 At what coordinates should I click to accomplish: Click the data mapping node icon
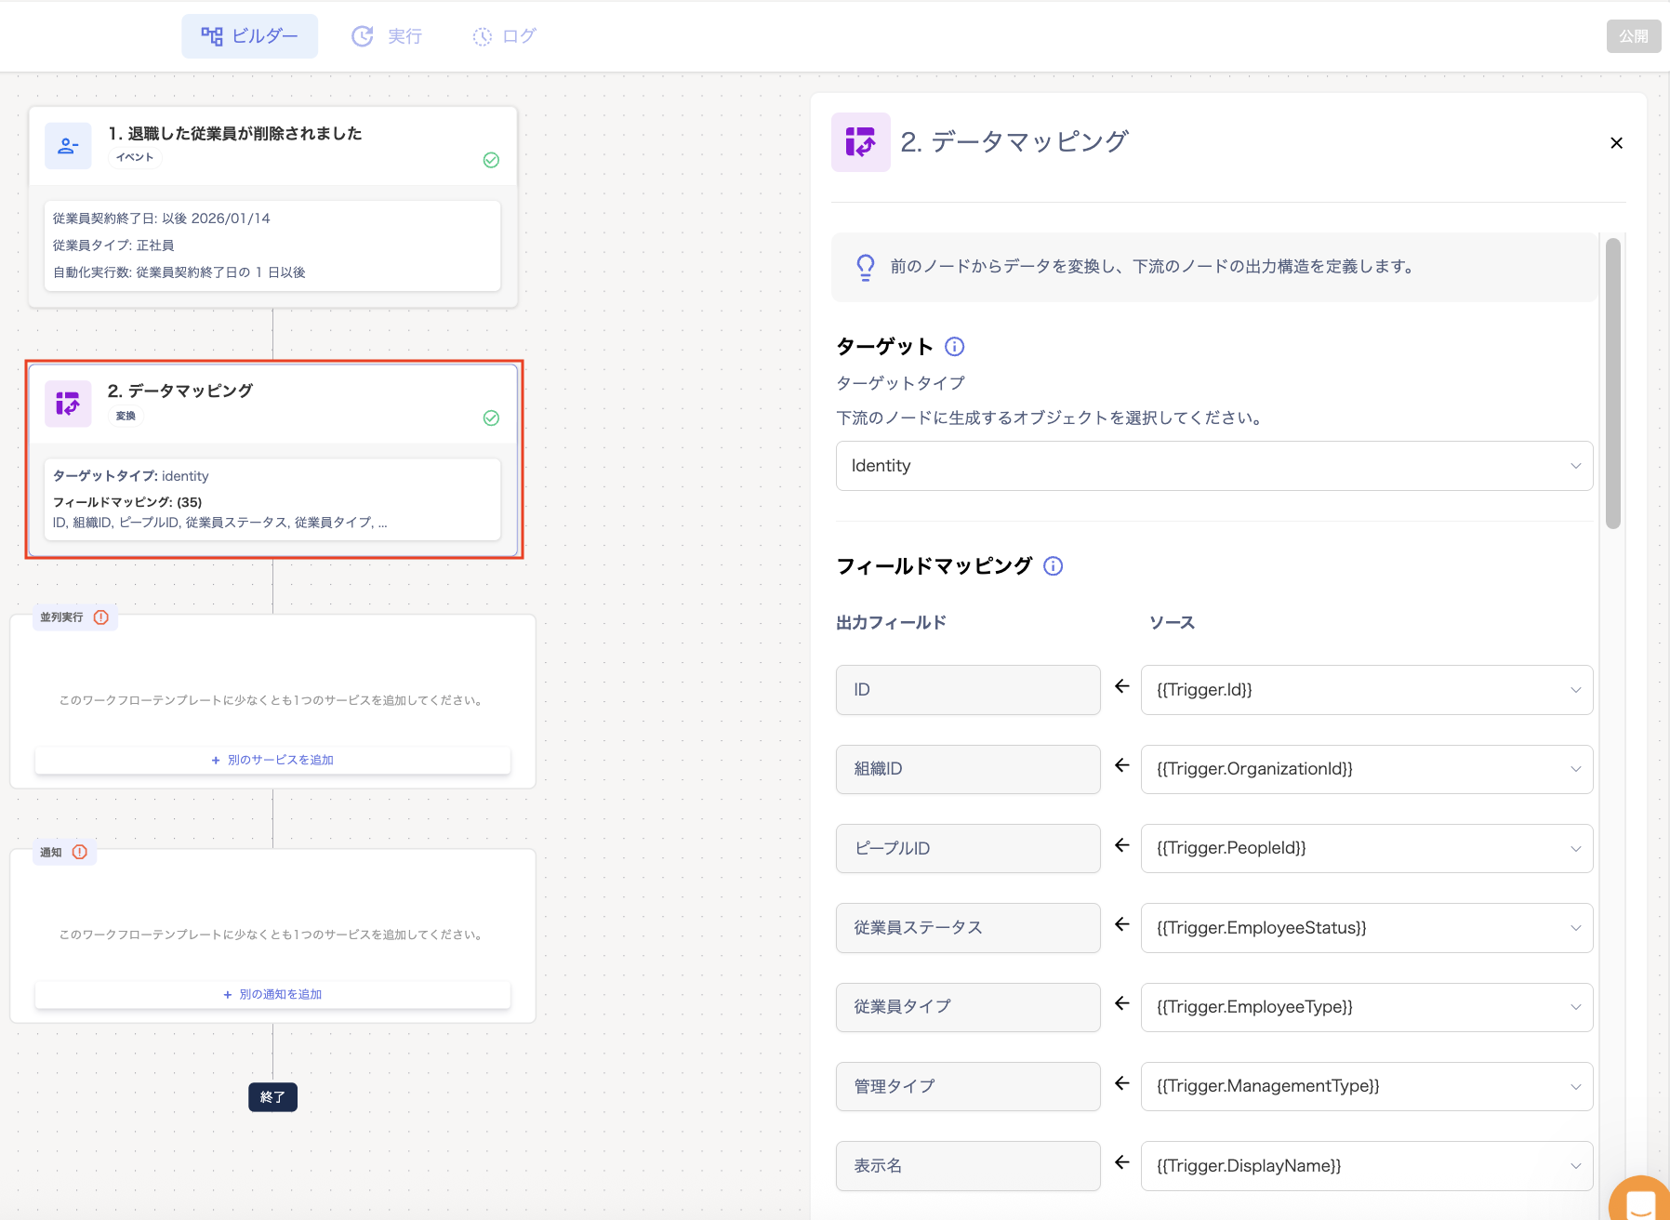click(x=68, y=404)
